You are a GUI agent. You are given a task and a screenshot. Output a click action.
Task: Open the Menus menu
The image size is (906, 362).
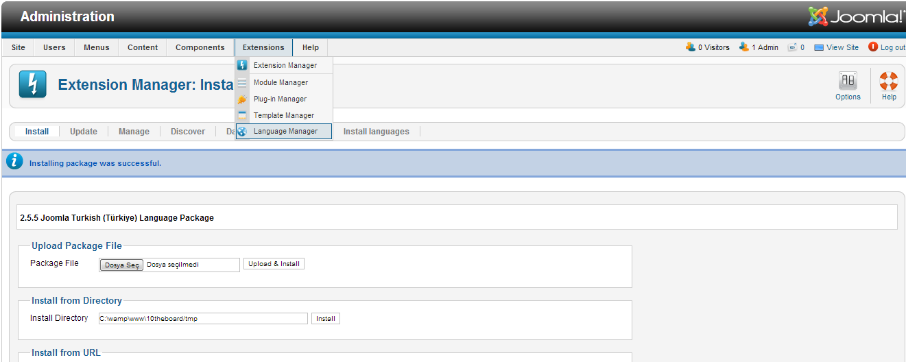click(97, 47)
